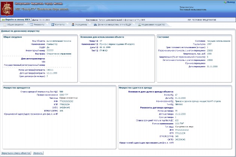Click the initial cost value 20800
The width and height of the screenshot is (236, 157).
(210, 51)
